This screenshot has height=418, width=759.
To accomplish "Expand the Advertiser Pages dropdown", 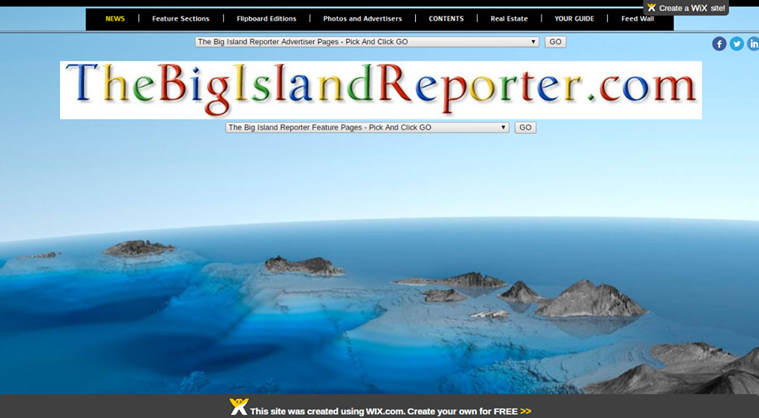I will click(367, 42).
